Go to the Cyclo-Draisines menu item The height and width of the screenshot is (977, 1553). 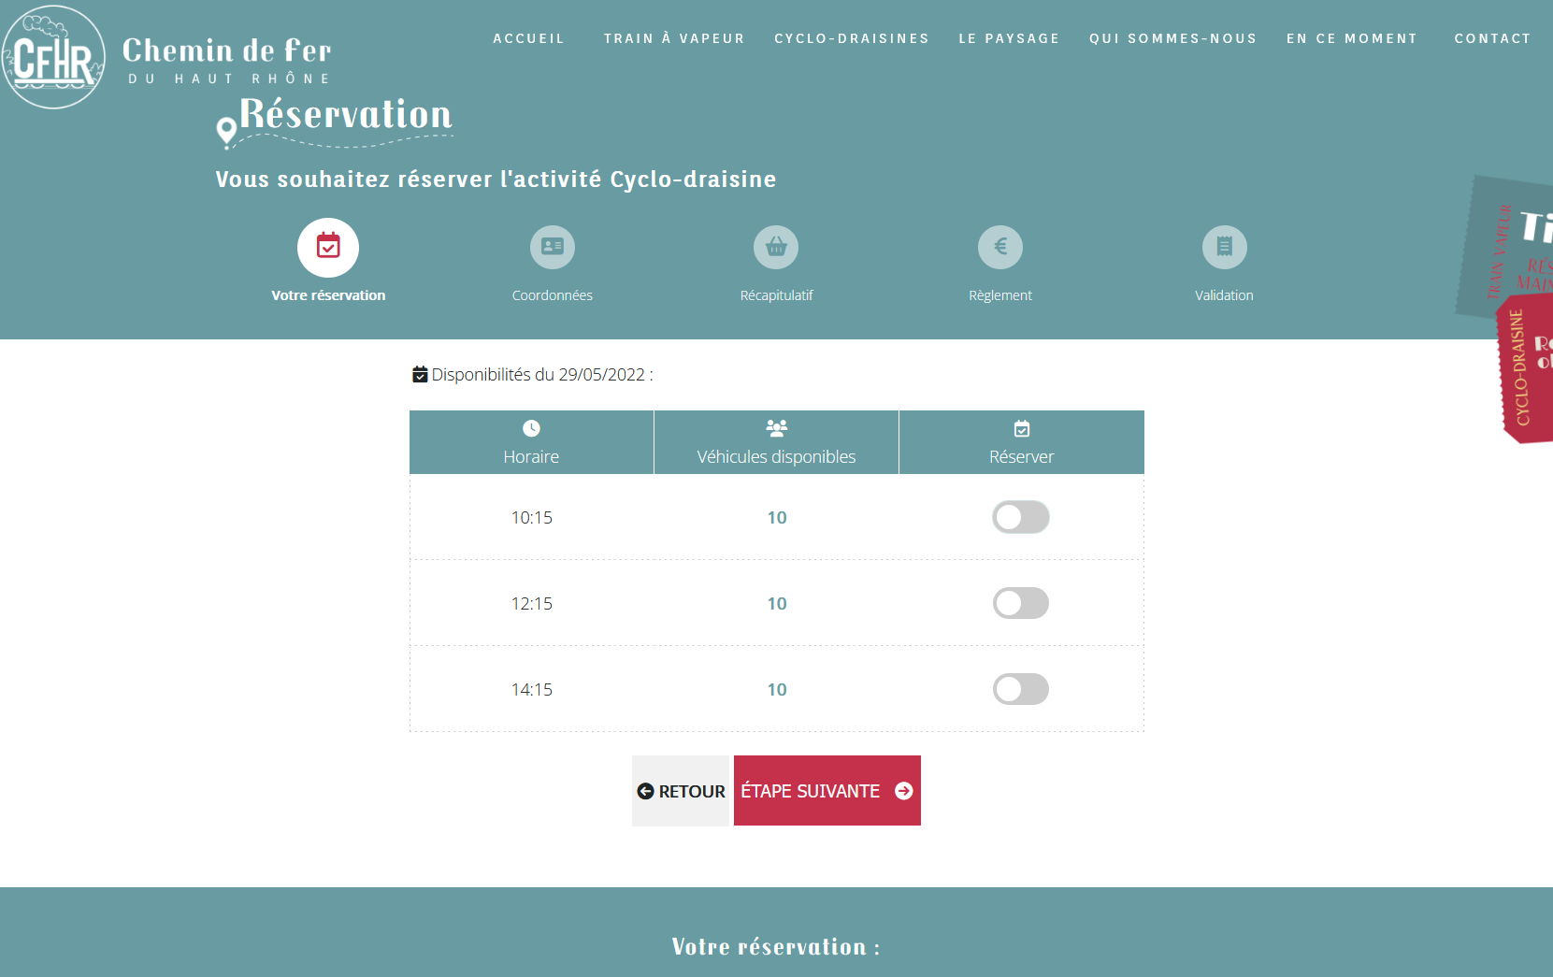point(852,38)
